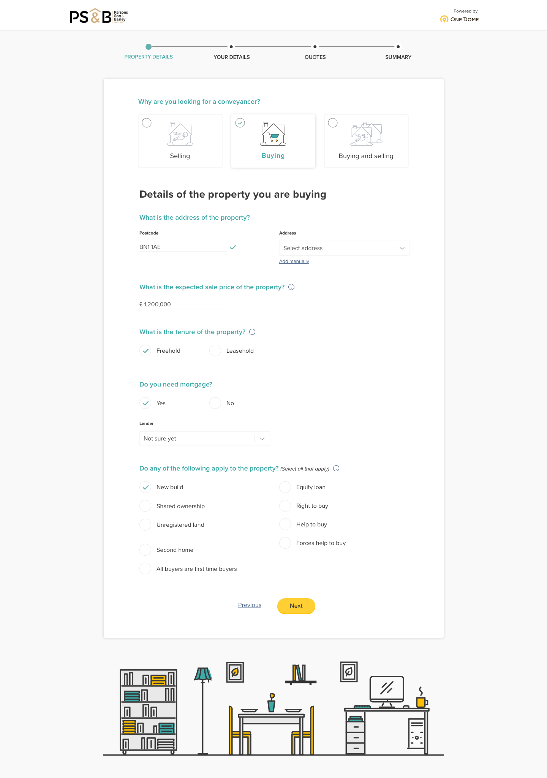This screenshot has height=778, width=547.
Task: Show info about expected sale price
Action: point(291,287)
